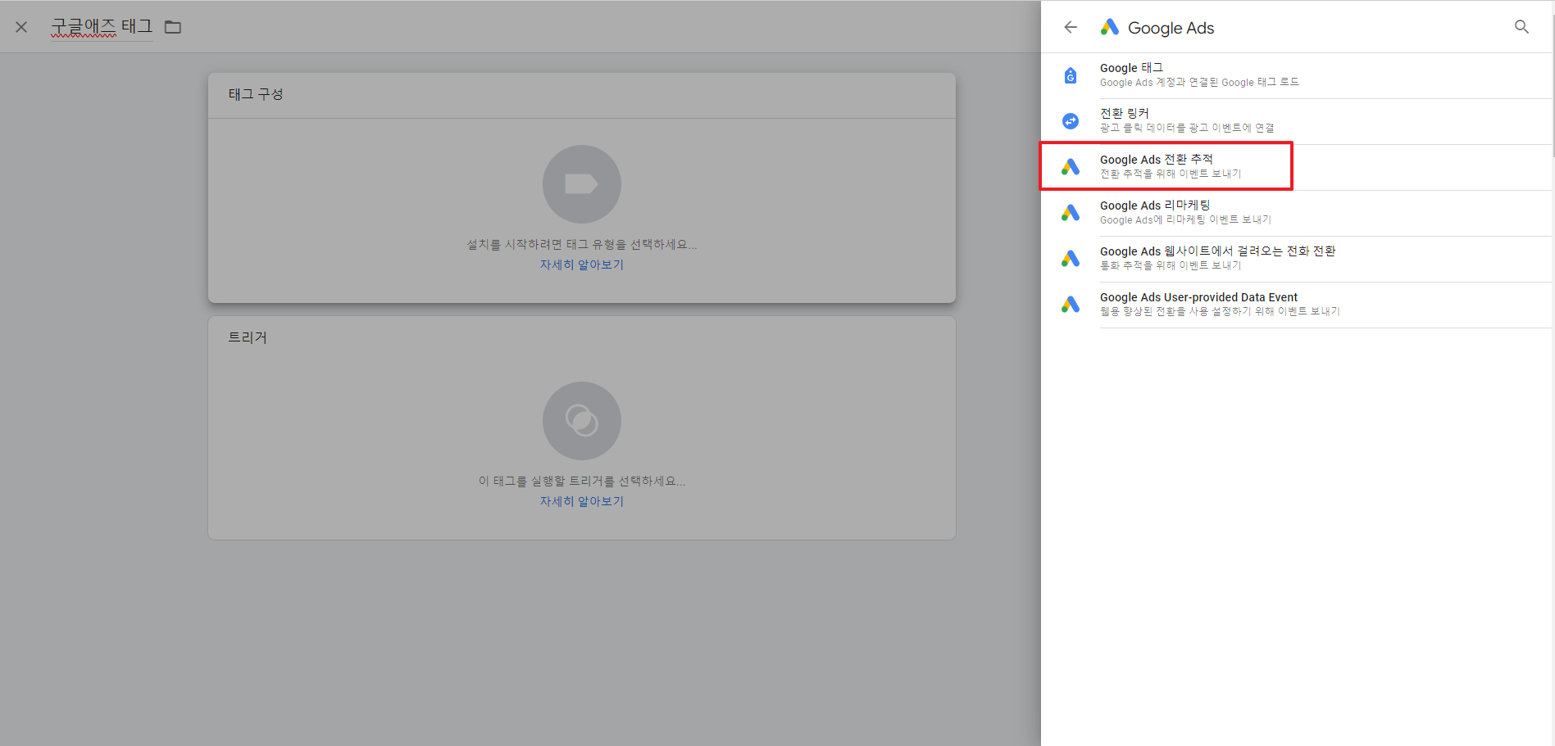Click the Google Ads 전환 추적 icon
1555x746 pixels.
click(1071, 167)
